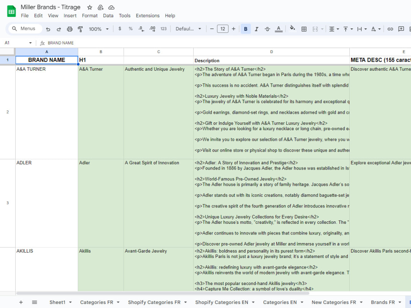This screenshot has width=411, height=308.
Task: Open the Insert menu
Action: coord(70,16)
